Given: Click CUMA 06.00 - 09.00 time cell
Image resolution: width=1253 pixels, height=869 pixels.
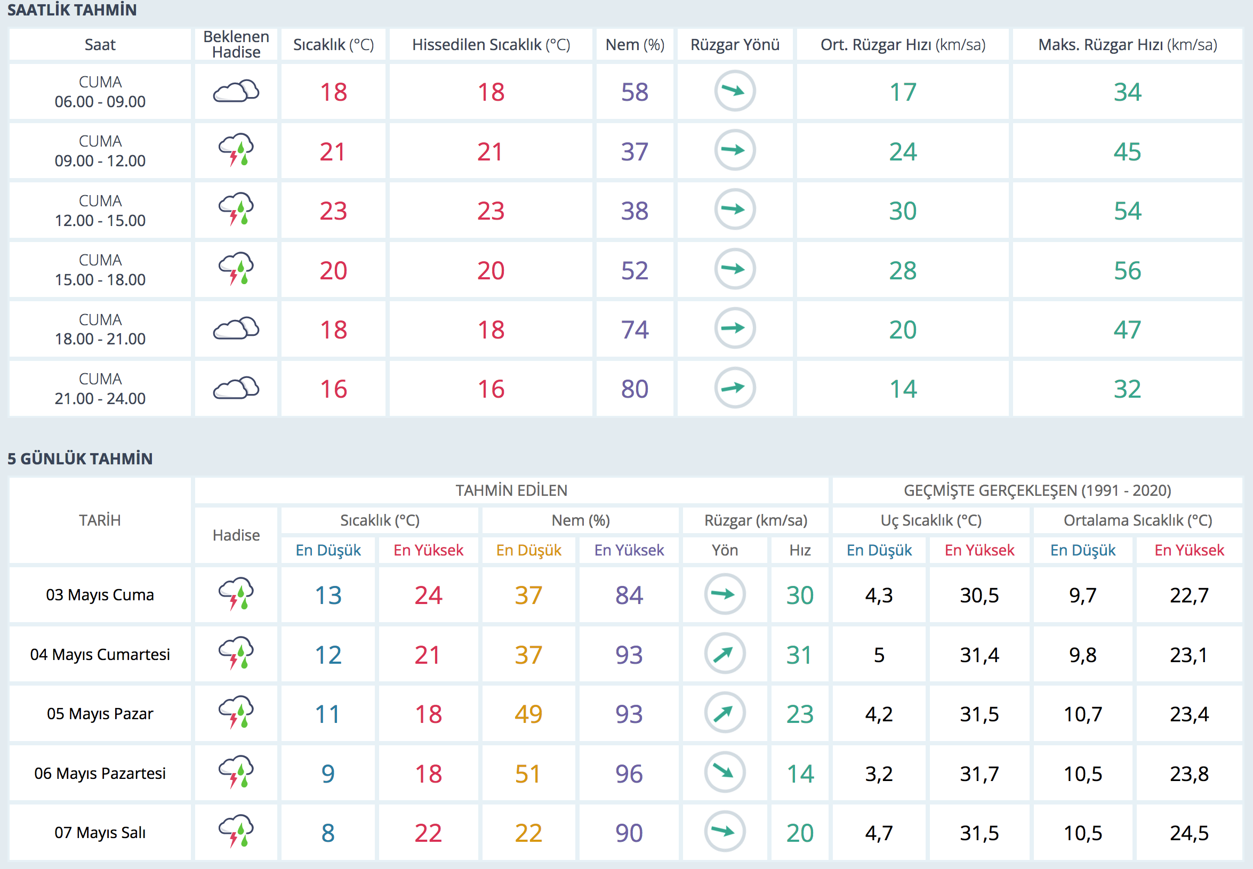Looking at the screenshot, I should pos(100,92).
